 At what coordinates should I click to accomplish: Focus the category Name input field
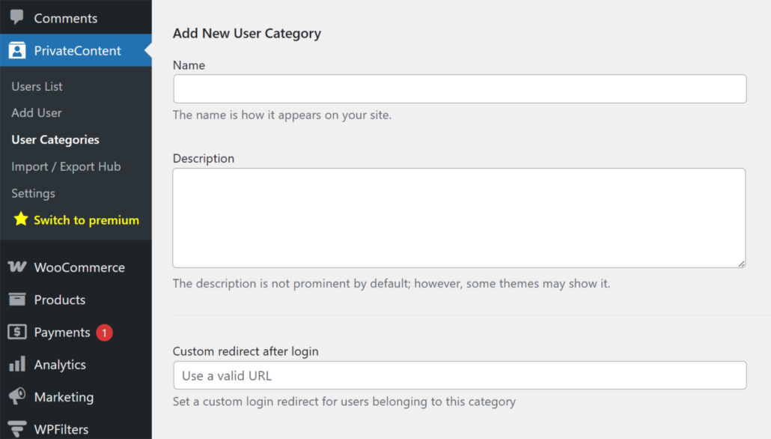460,89
